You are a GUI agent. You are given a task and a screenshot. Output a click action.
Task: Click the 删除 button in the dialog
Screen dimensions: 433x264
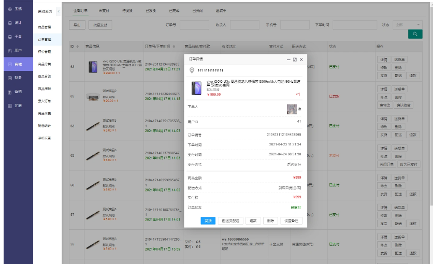pos(270,221)
